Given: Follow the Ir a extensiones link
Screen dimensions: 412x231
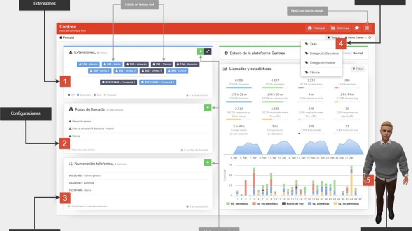Looking at the screenshot, I should pyautogui.click(x=197, y=95).
